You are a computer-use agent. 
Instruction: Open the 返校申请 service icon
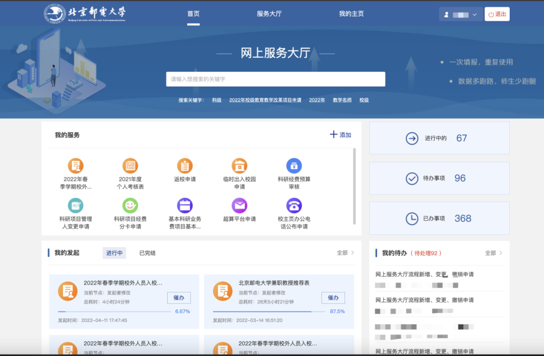[x=185, y=166]
